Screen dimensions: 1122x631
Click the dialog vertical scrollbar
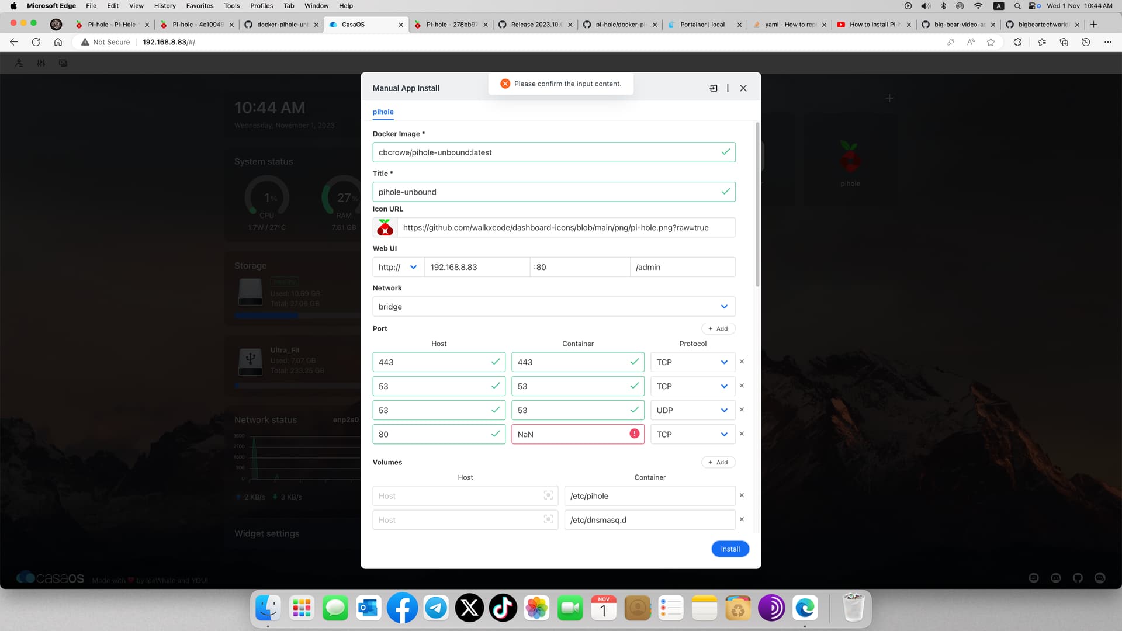coord(757,204)
